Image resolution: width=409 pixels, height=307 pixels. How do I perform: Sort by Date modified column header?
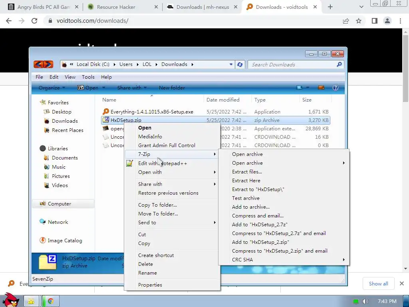tap(223, 100)
